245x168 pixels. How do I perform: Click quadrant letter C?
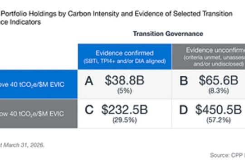pos(89,110)
